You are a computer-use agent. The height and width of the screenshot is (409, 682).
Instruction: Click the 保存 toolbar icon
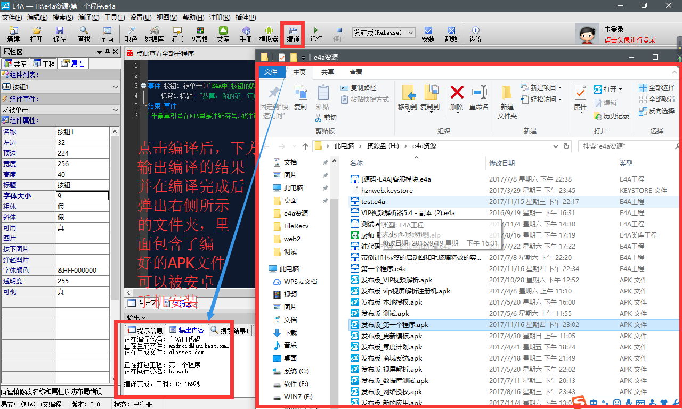point(59,34)
